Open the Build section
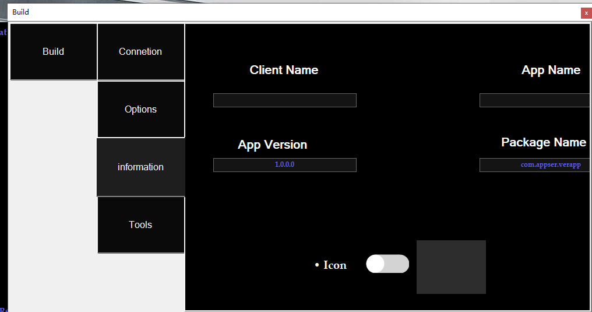 click(x=53, y=52)
